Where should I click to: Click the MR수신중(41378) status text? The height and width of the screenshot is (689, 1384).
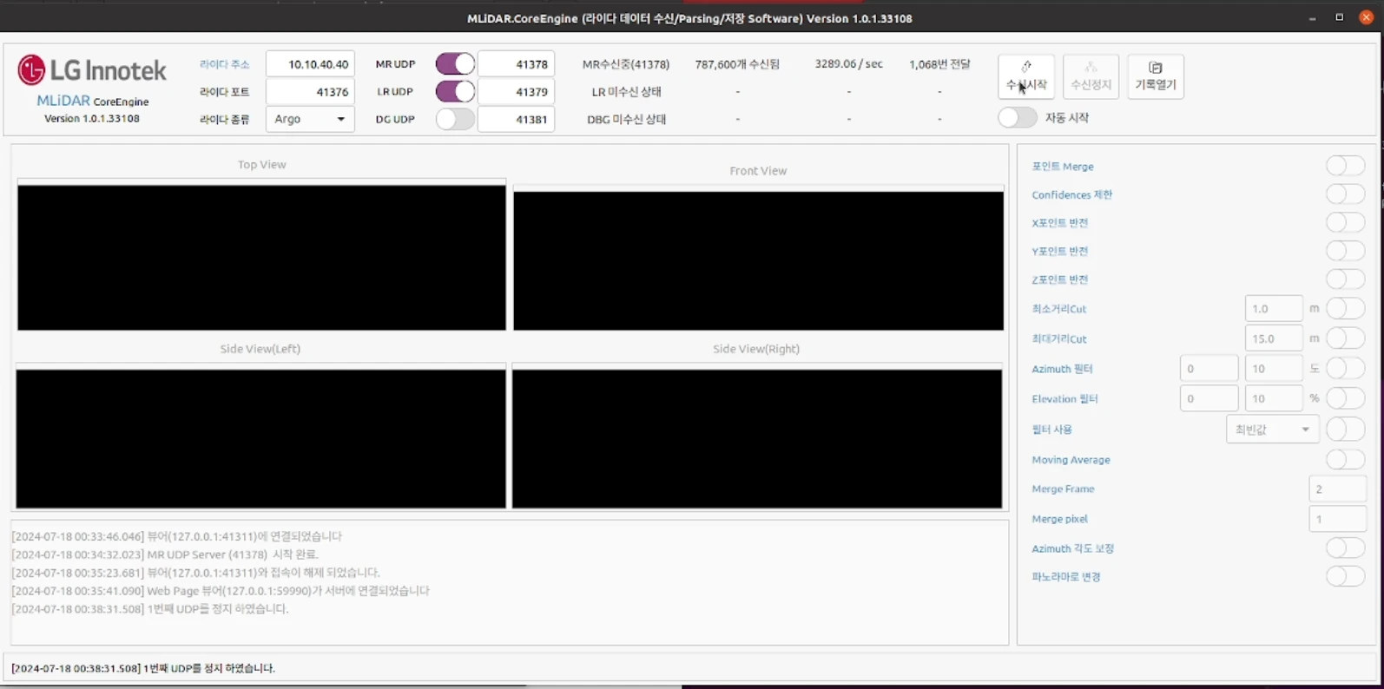[626, 64]
